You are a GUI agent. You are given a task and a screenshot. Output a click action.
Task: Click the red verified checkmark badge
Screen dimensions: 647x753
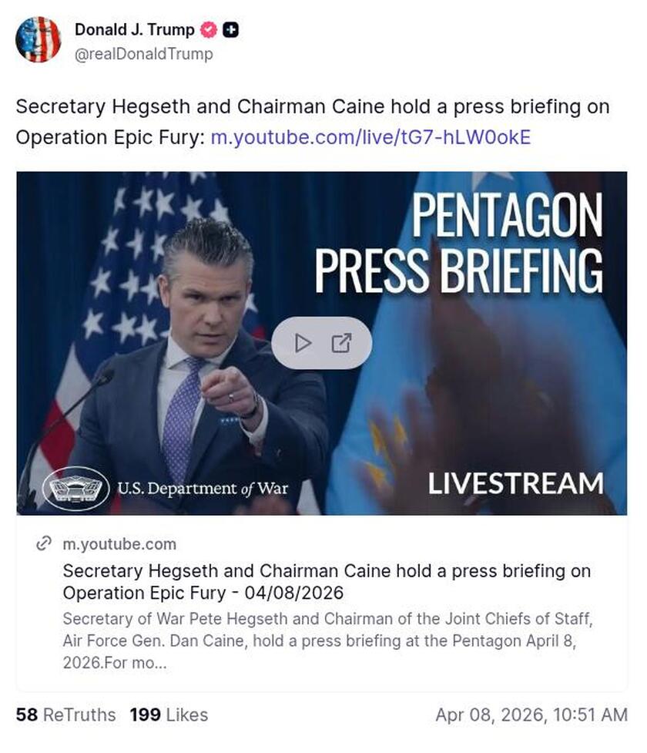click(x=208, y=30)
